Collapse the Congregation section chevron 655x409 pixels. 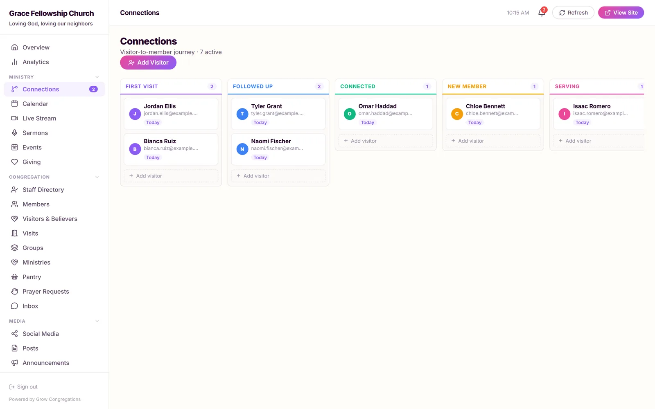[97, 177]
